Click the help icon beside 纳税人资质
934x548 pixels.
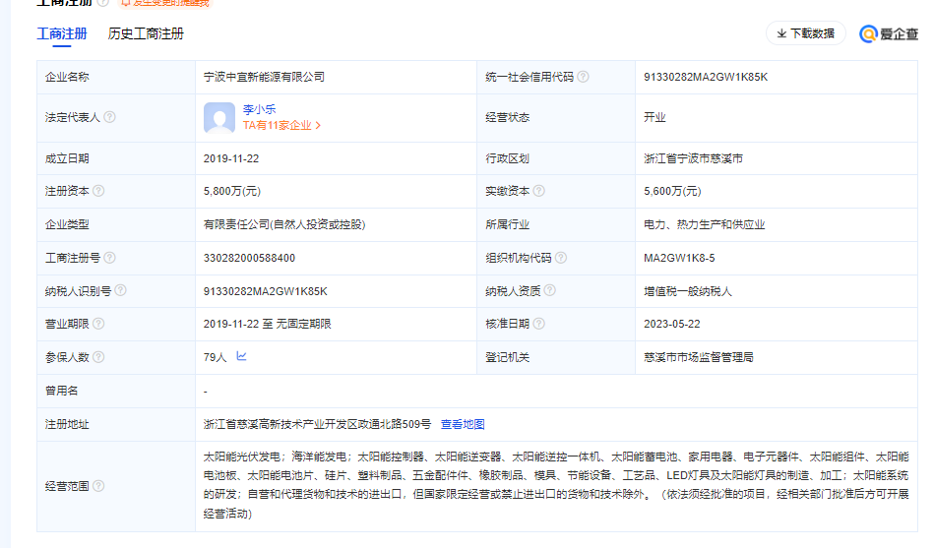550,291
